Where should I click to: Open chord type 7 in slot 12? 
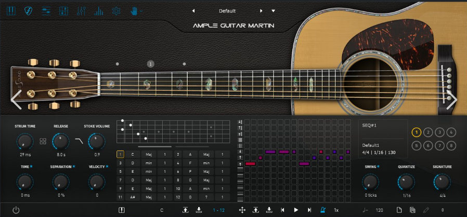tap(206, 197)
